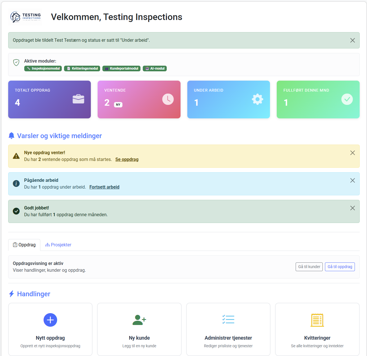The width and height of the screenshot is (367, 356).
Task: Click the checkmark icon on Fullført denne mnd card
Action: pyautogui.click(x=347, y=99)
